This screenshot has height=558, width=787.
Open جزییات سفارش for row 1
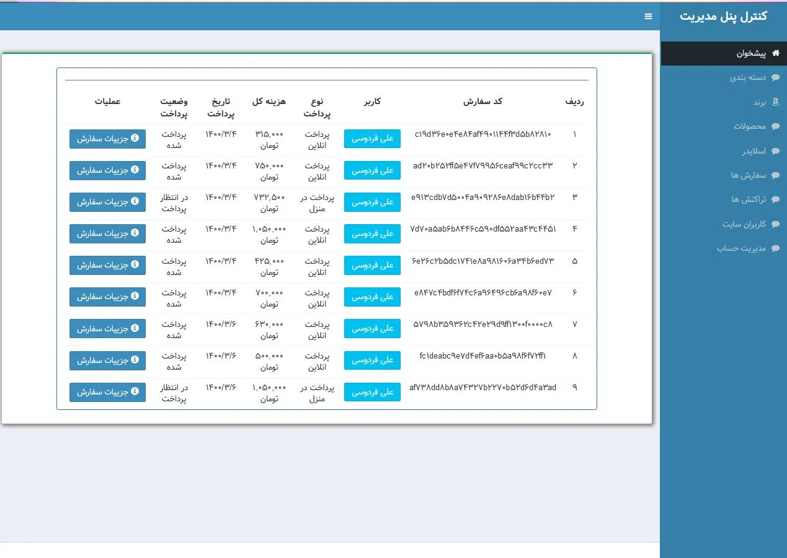click(x=107, y=139)
